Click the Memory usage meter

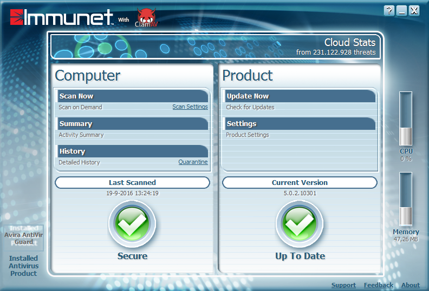406,199
